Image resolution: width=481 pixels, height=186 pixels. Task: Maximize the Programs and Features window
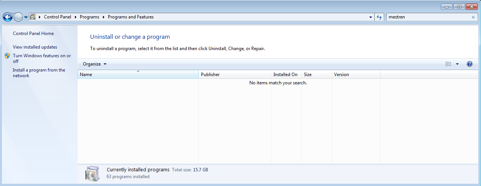(459, 6)
